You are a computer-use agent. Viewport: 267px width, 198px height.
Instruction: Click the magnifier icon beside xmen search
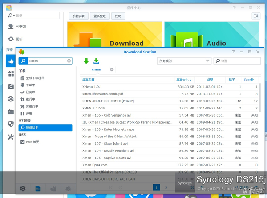(23, 61)
